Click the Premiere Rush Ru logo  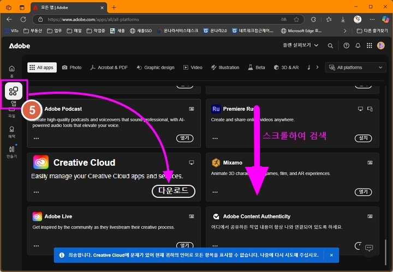tap(216, 109)
